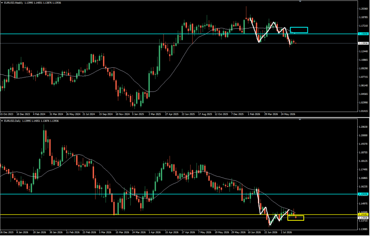
Task: Click the 17 Aug 2025 date label
Action: click(205, 114)
